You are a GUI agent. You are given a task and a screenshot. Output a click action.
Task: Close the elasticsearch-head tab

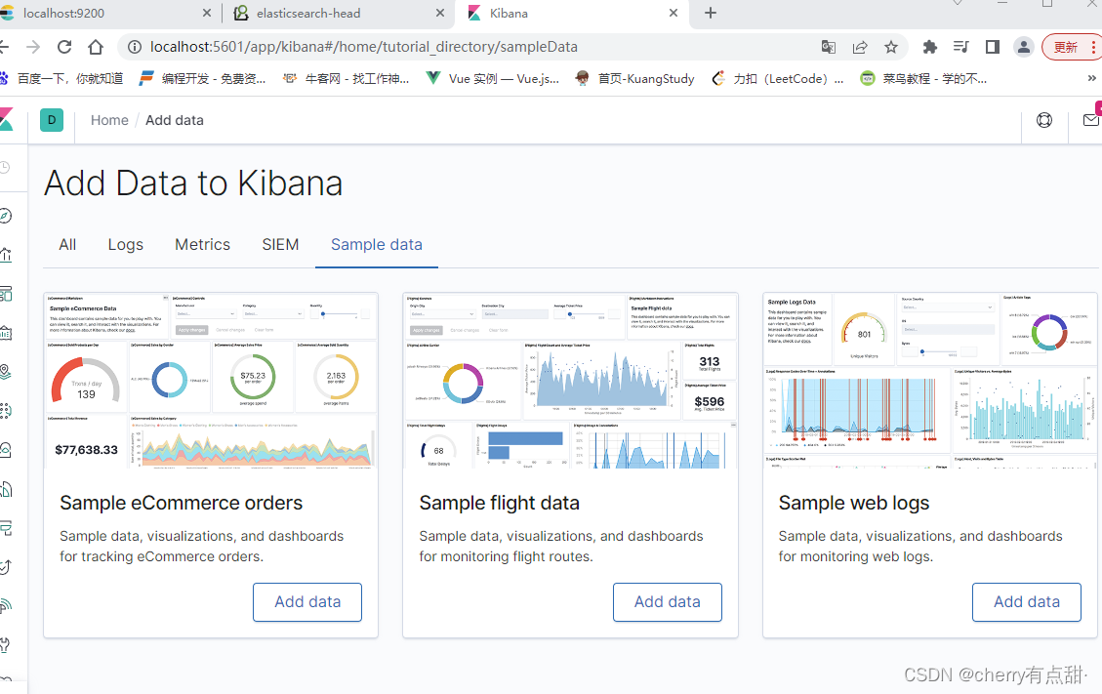pyautogui.click(x=440, y=13)
